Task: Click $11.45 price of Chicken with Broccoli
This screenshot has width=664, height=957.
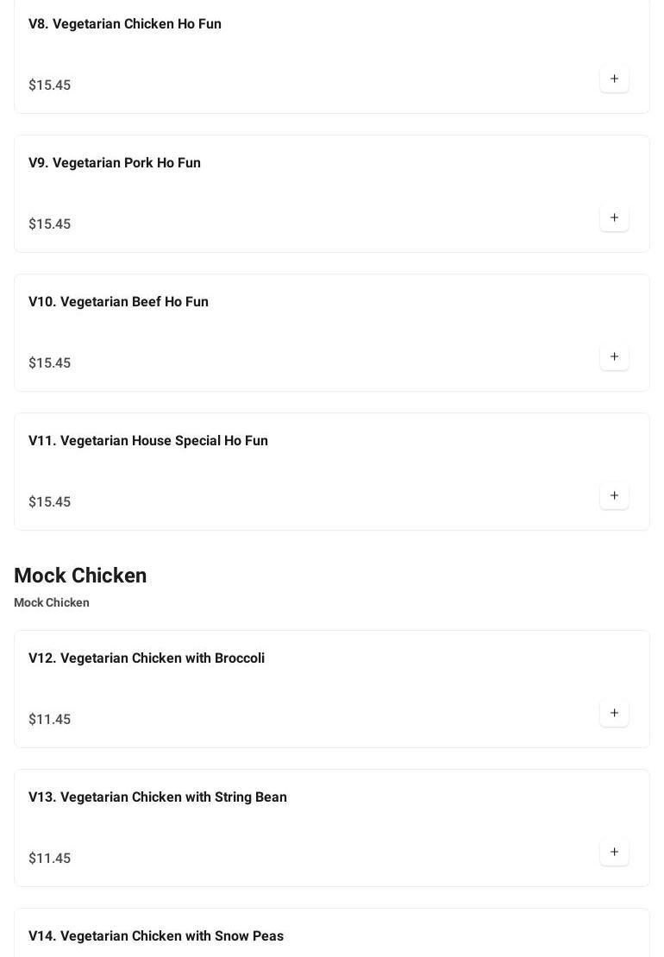Action: pyautogui.click(x=50, y=720)
